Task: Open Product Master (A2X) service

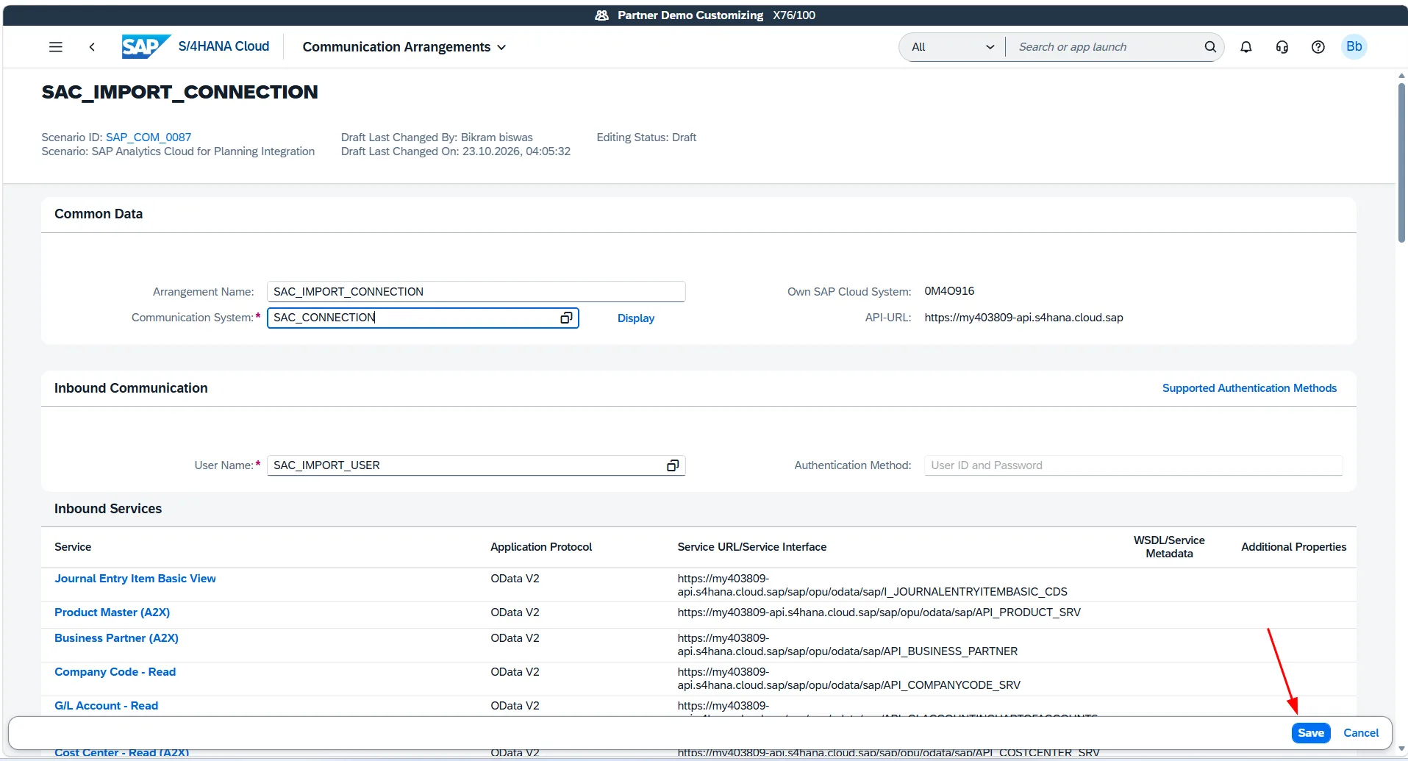Action: (112, 612)
